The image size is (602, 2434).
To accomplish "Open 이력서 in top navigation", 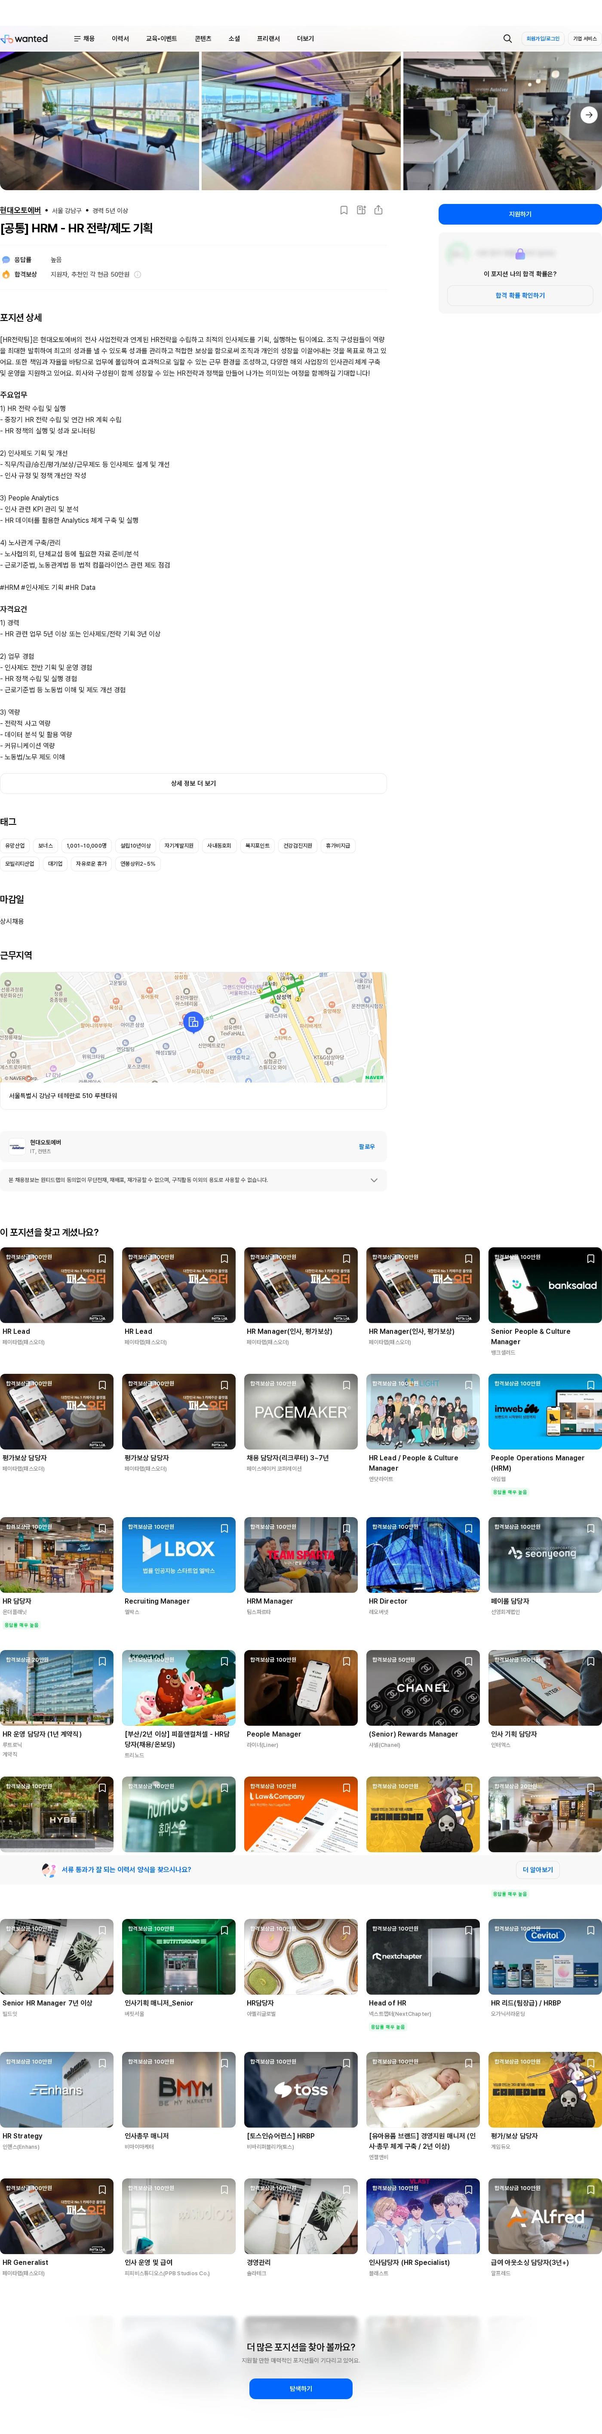I will click(x=120, y=39).
